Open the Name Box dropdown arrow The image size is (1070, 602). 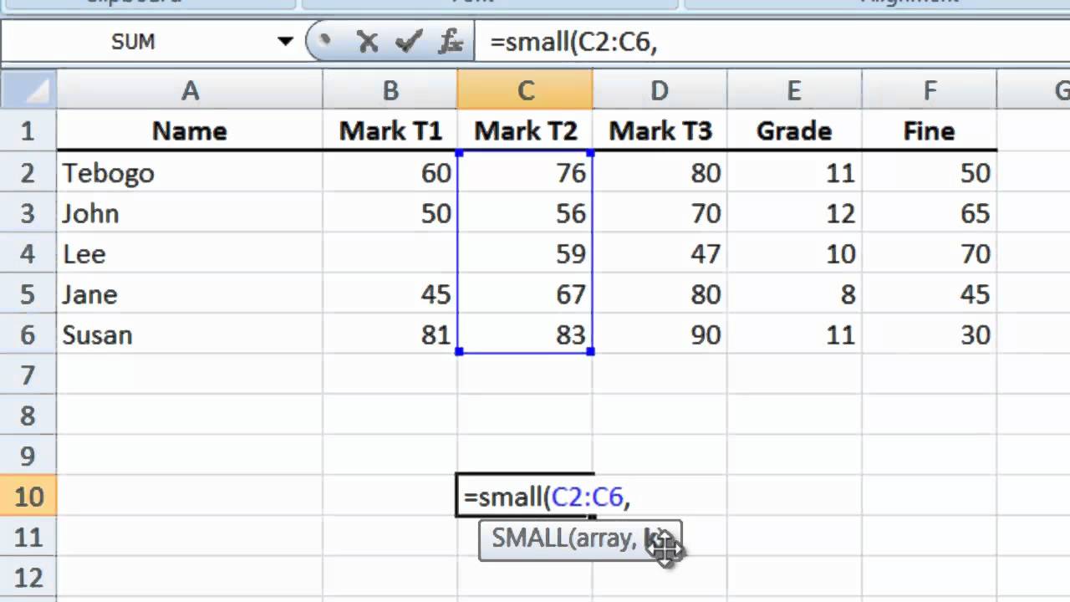click(285, 42)
